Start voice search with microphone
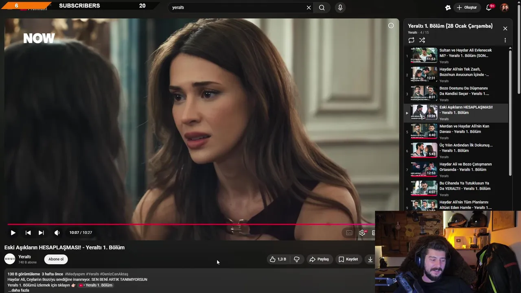 coord(340,7)
